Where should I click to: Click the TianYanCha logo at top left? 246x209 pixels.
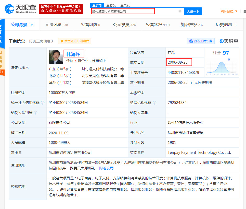[20, 9]
